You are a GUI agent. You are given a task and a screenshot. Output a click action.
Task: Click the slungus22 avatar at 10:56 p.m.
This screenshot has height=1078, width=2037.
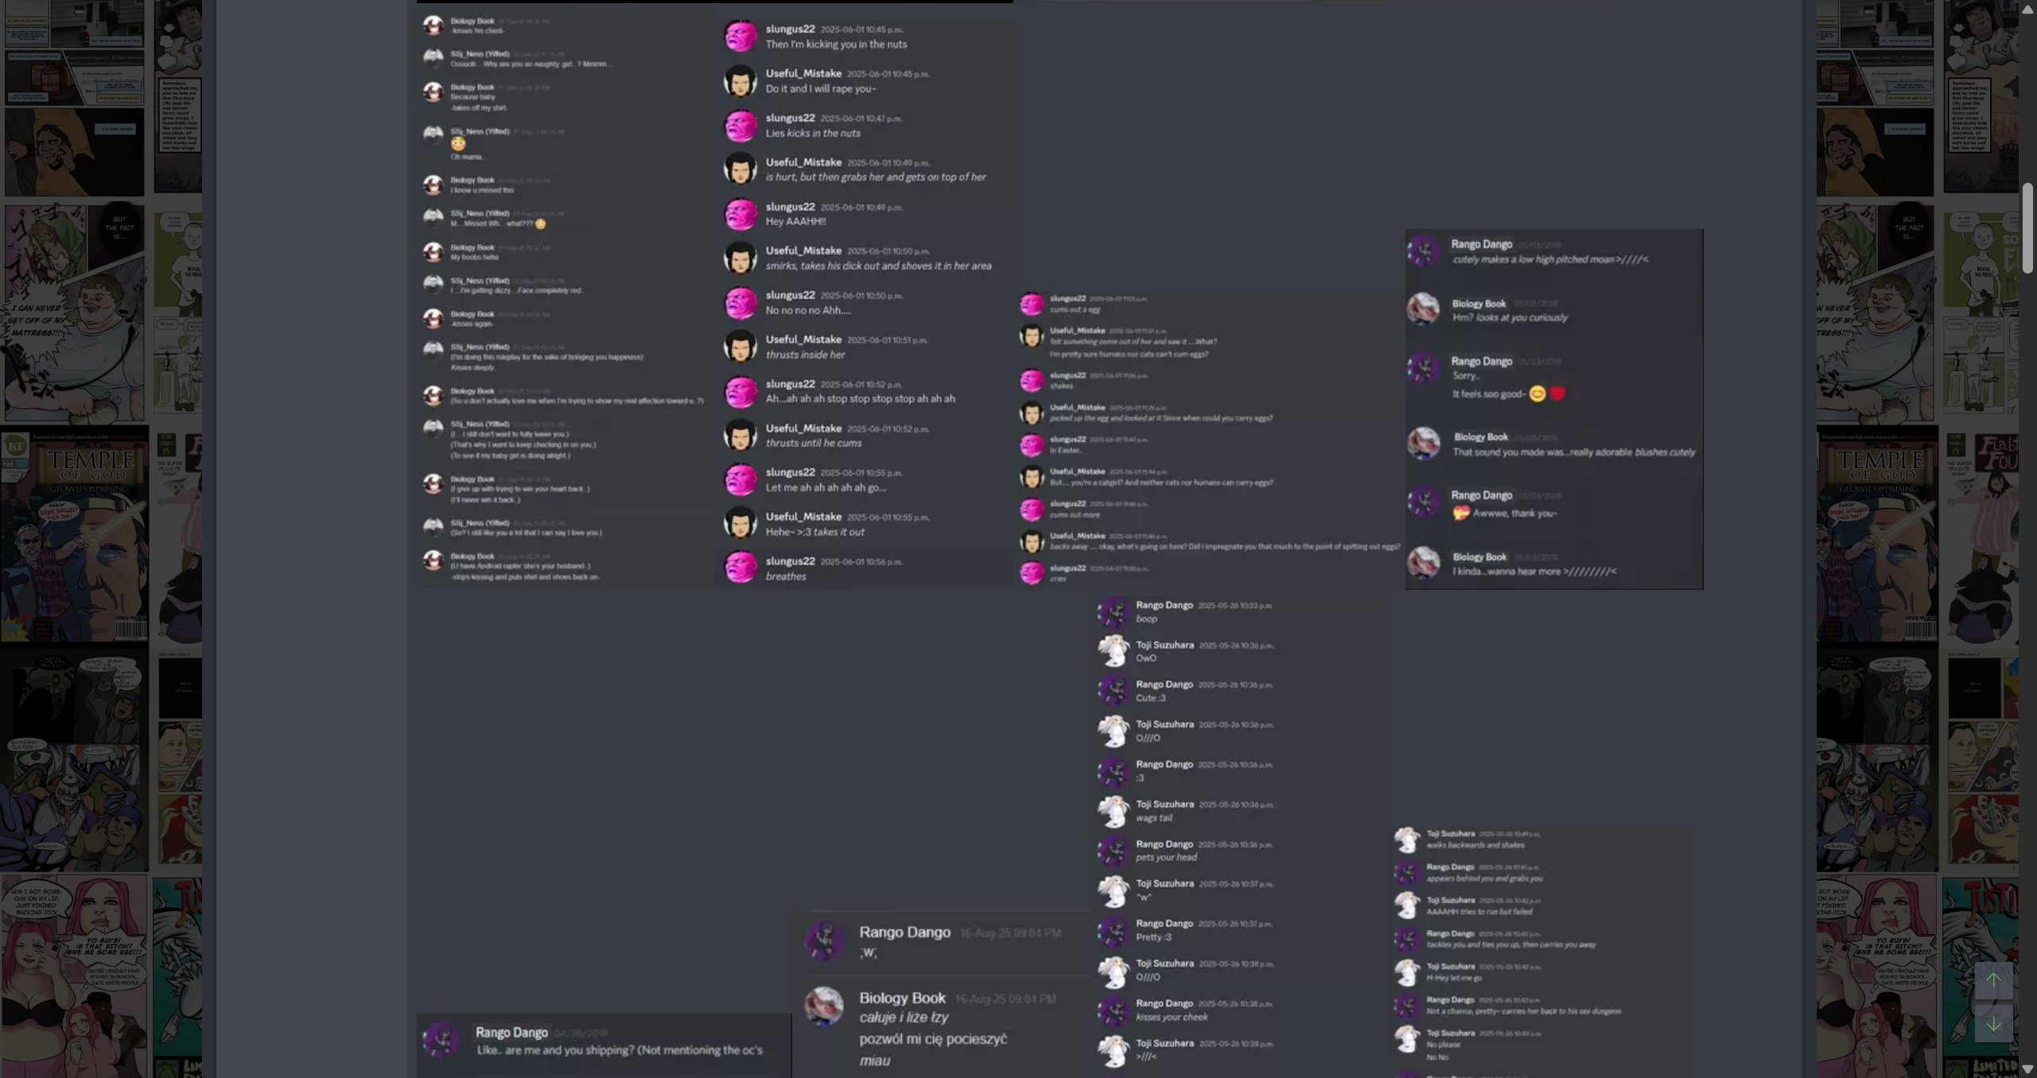click(741, 568)
